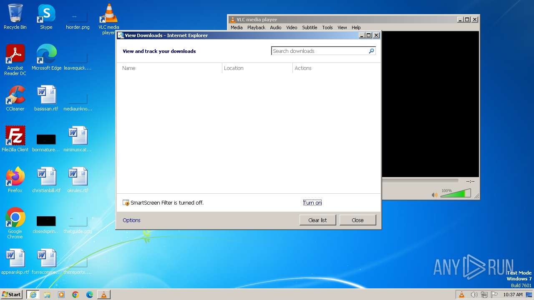The width and height of the screenshot is (534, 300).
Task: Open FileZilla Client shortcut
Action: click(15, 139)
